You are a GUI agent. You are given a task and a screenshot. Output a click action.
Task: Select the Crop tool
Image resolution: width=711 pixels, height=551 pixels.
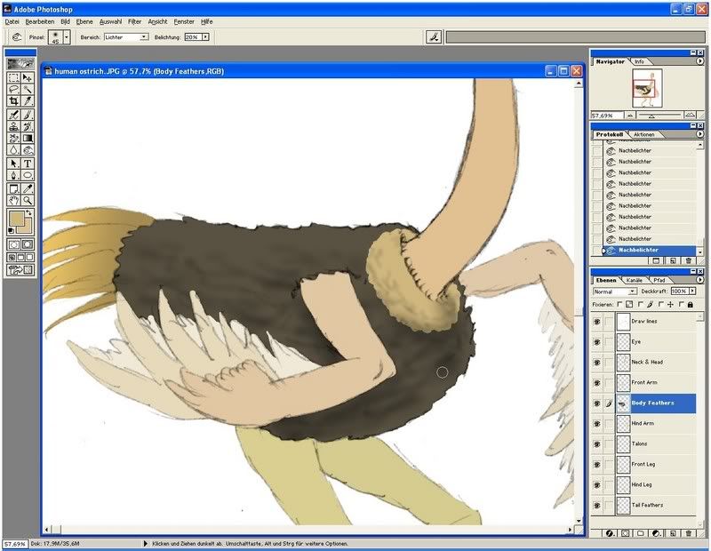pyautogui.click(x=13, y=100)
